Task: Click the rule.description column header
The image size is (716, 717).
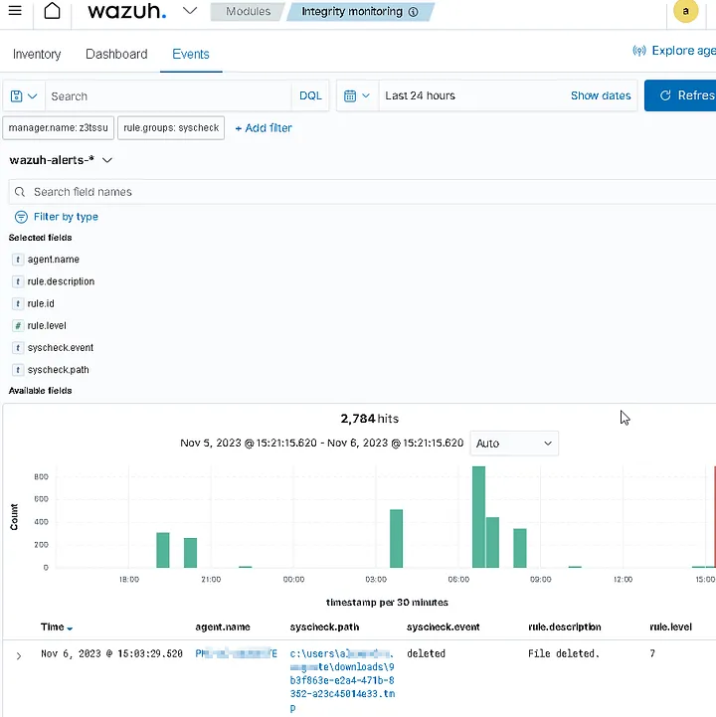Action: click(x=564, y=627)
